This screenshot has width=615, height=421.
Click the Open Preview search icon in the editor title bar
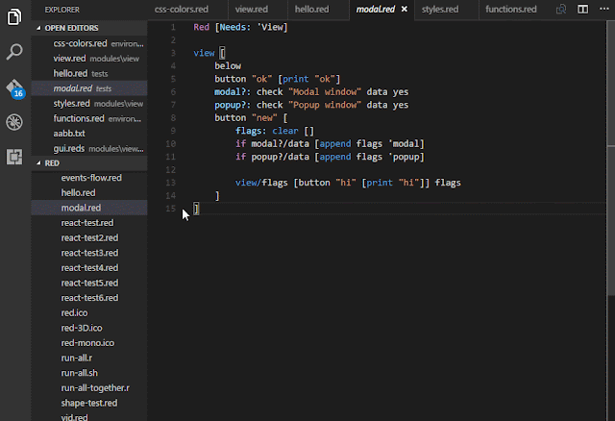click(x=561, y=9)
